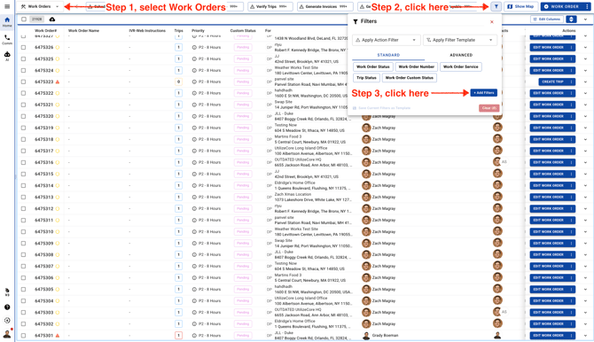Expand row 6475326 with its chevron
The image size is (594, 342).
[x=585, y=47]
